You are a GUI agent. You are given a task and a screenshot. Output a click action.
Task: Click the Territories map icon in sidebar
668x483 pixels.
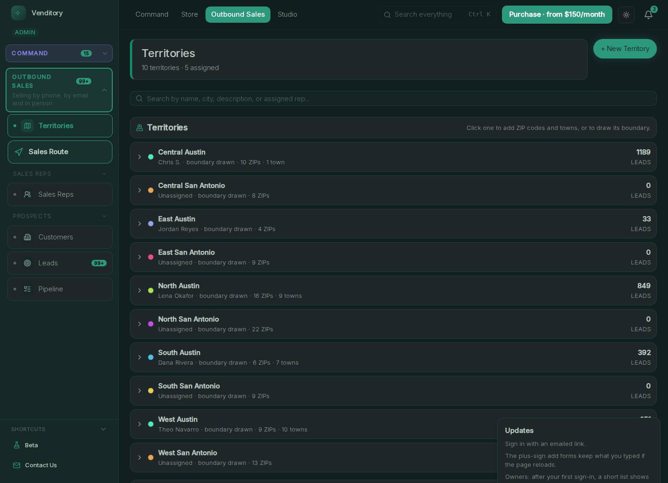coord(27,126)
